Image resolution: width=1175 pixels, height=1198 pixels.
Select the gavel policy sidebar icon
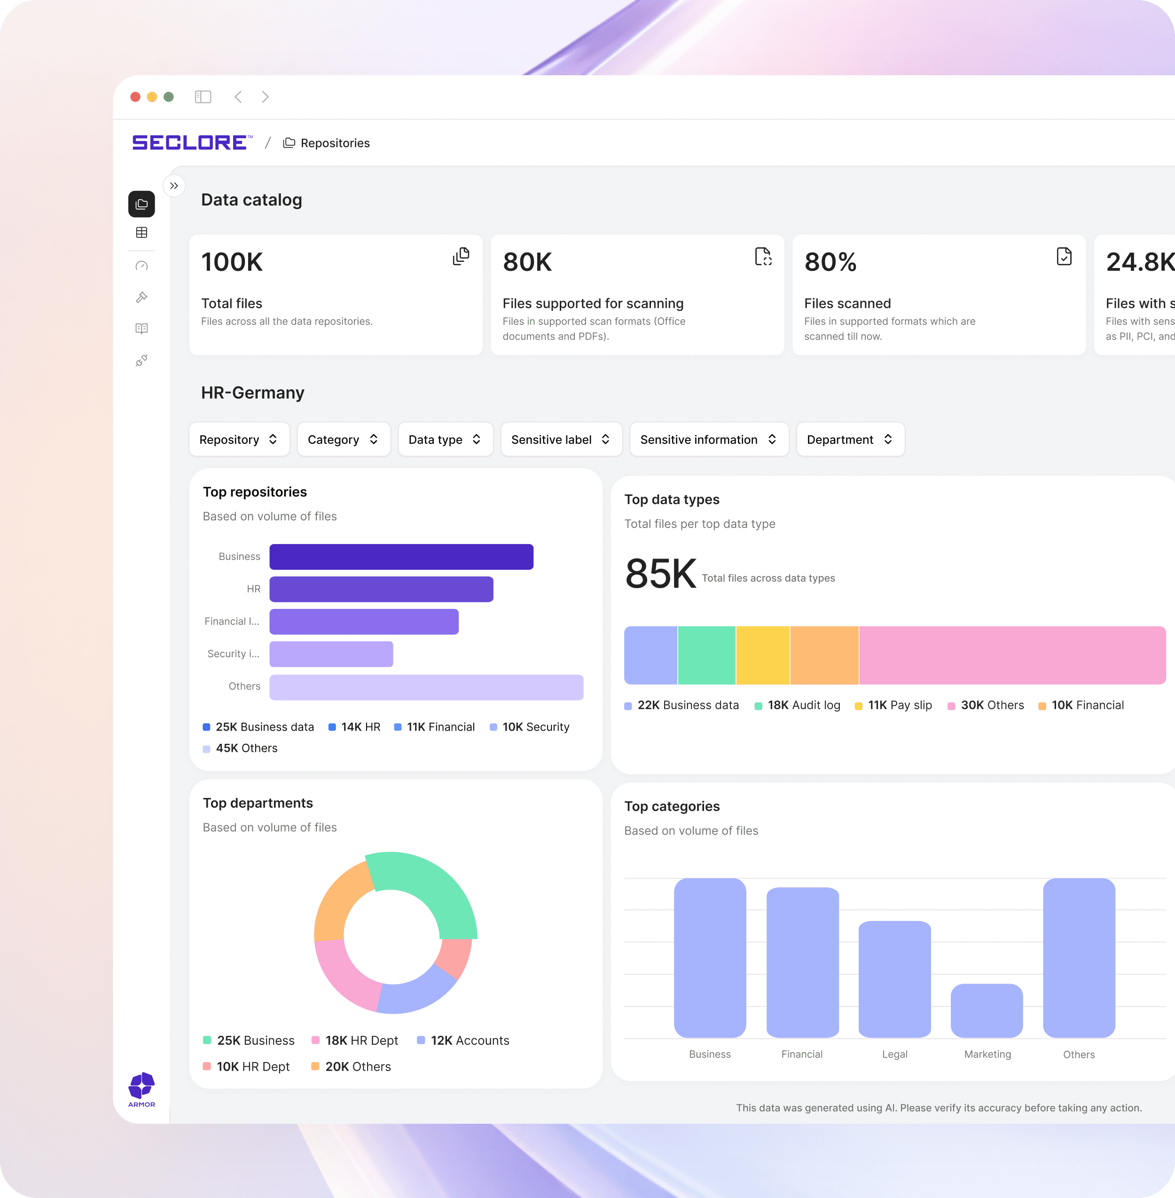(141, 297)
